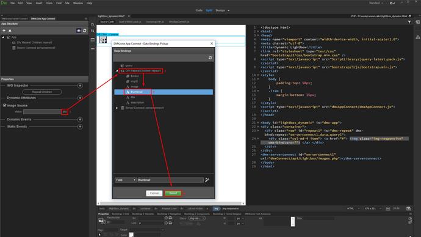Close the Data Bindings Pickup dialog
This screenshot has height=237, width=421.
coord(212,43)
